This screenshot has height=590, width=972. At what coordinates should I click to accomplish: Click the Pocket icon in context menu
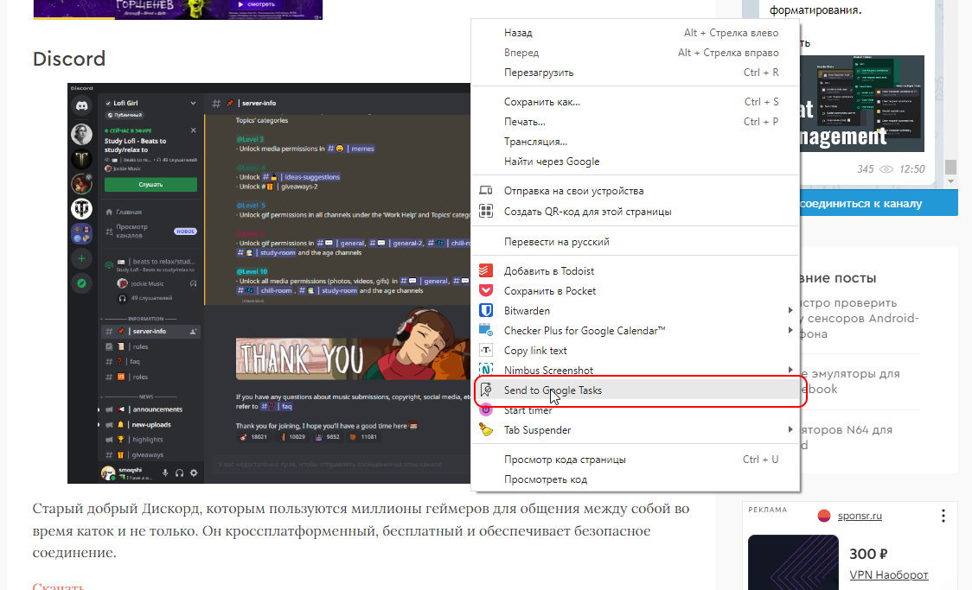(x=486, y=290)
